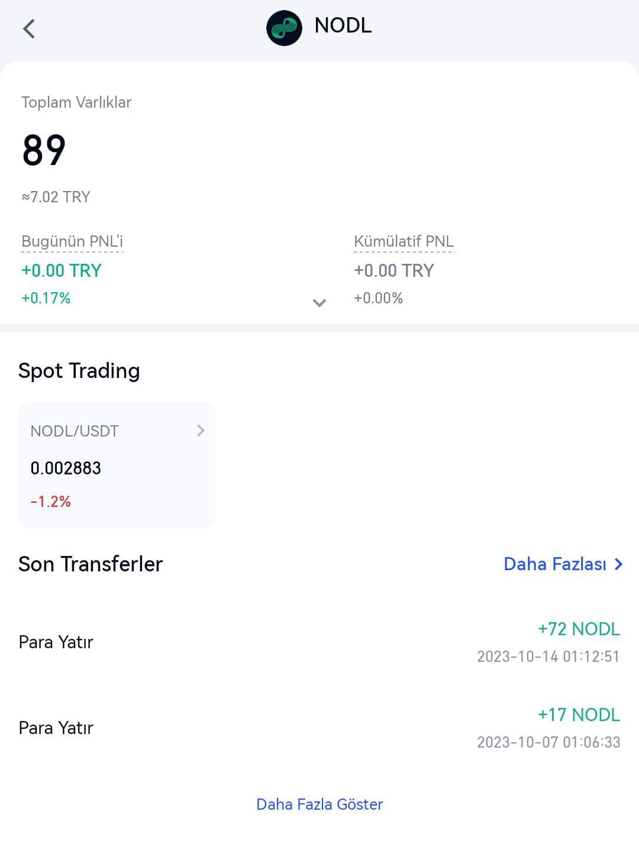Image resolution: width=639 pixels, height=847 pixels.
Task: Select the 2023-10-14 01:12:51 timestamp
Action: (x=548, y=657)
